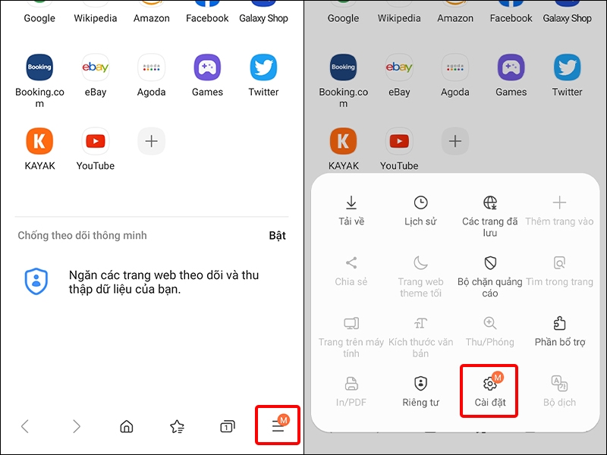The image size is (607, 455).
Task: Tap plus to add a new shortcut
Action: 151,141
